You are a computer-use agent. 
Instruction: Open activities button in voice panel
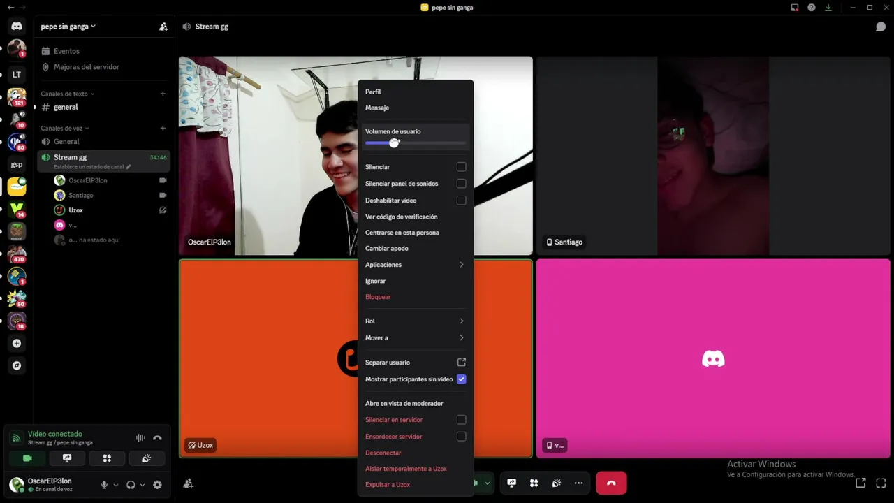coord(107,458)
